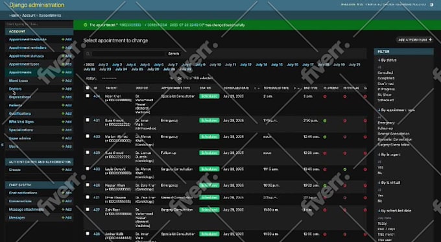Filter status by Cancelled
Image resolution: width=441 pixels, height=242 pixels.
[x=385, y=73]
